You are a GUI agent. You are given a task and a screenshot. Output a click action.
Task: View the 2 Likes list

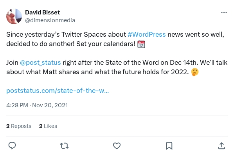click(x=48, y=126)
